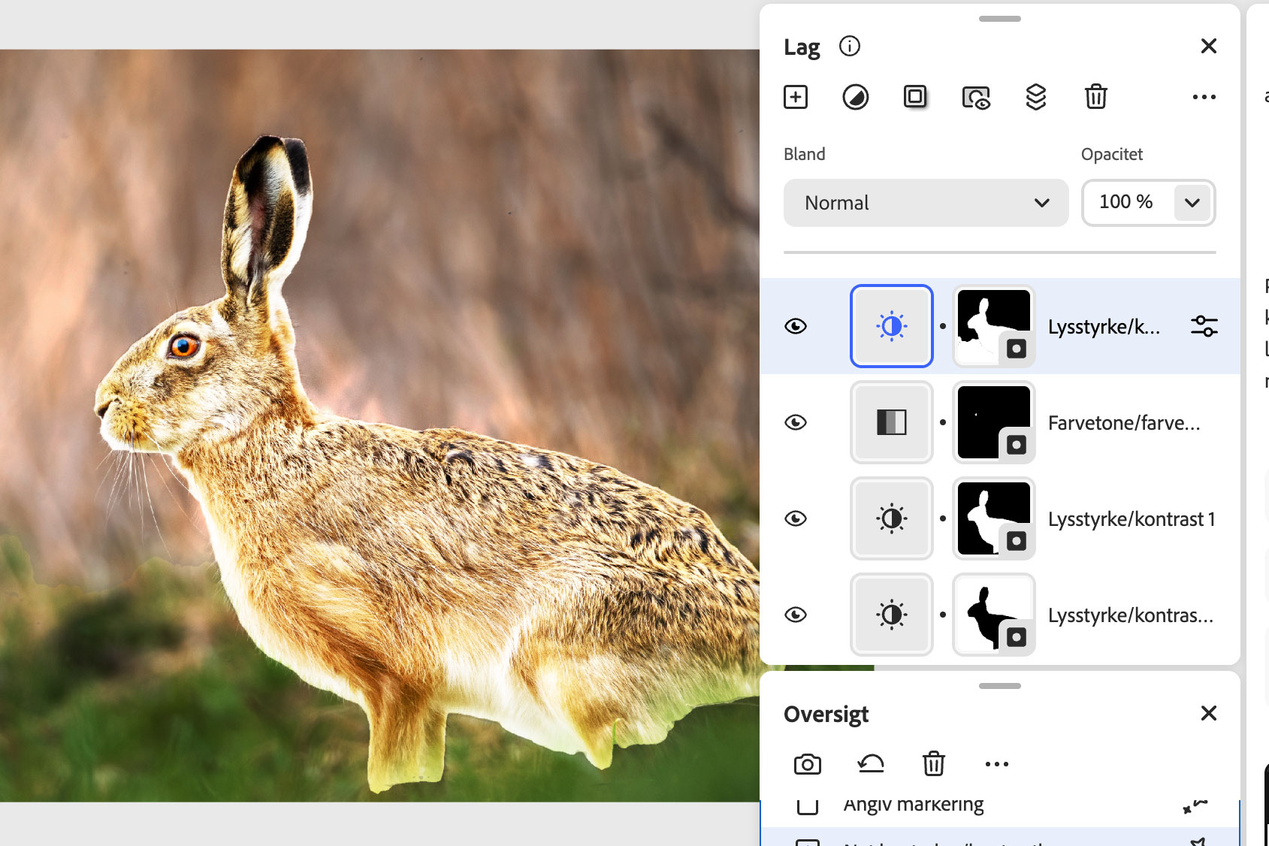Image resolution: width=1269 pixels, height=846 pixels.
Task: Hide the Farvetone/farve layer
Action: coord(796,422)
